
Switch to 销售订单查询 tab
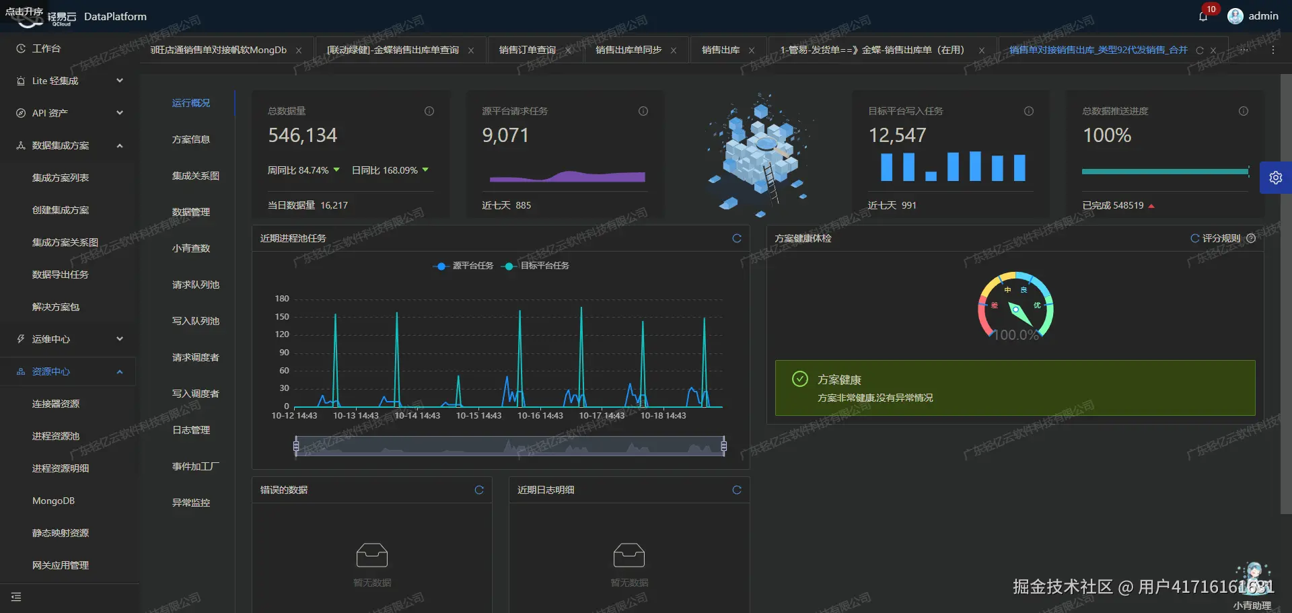pos(528,50)
